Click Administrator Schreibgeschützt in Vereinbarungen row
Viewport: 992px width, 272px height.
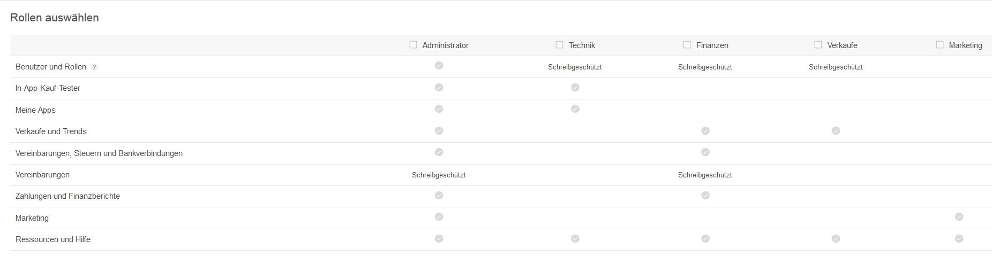point(439,175)
